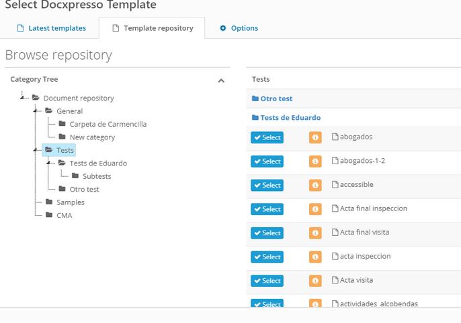This screenshot has height=323, width=461.
Task: Click the info icon next to abogados
Action: [x=315, y=137]
